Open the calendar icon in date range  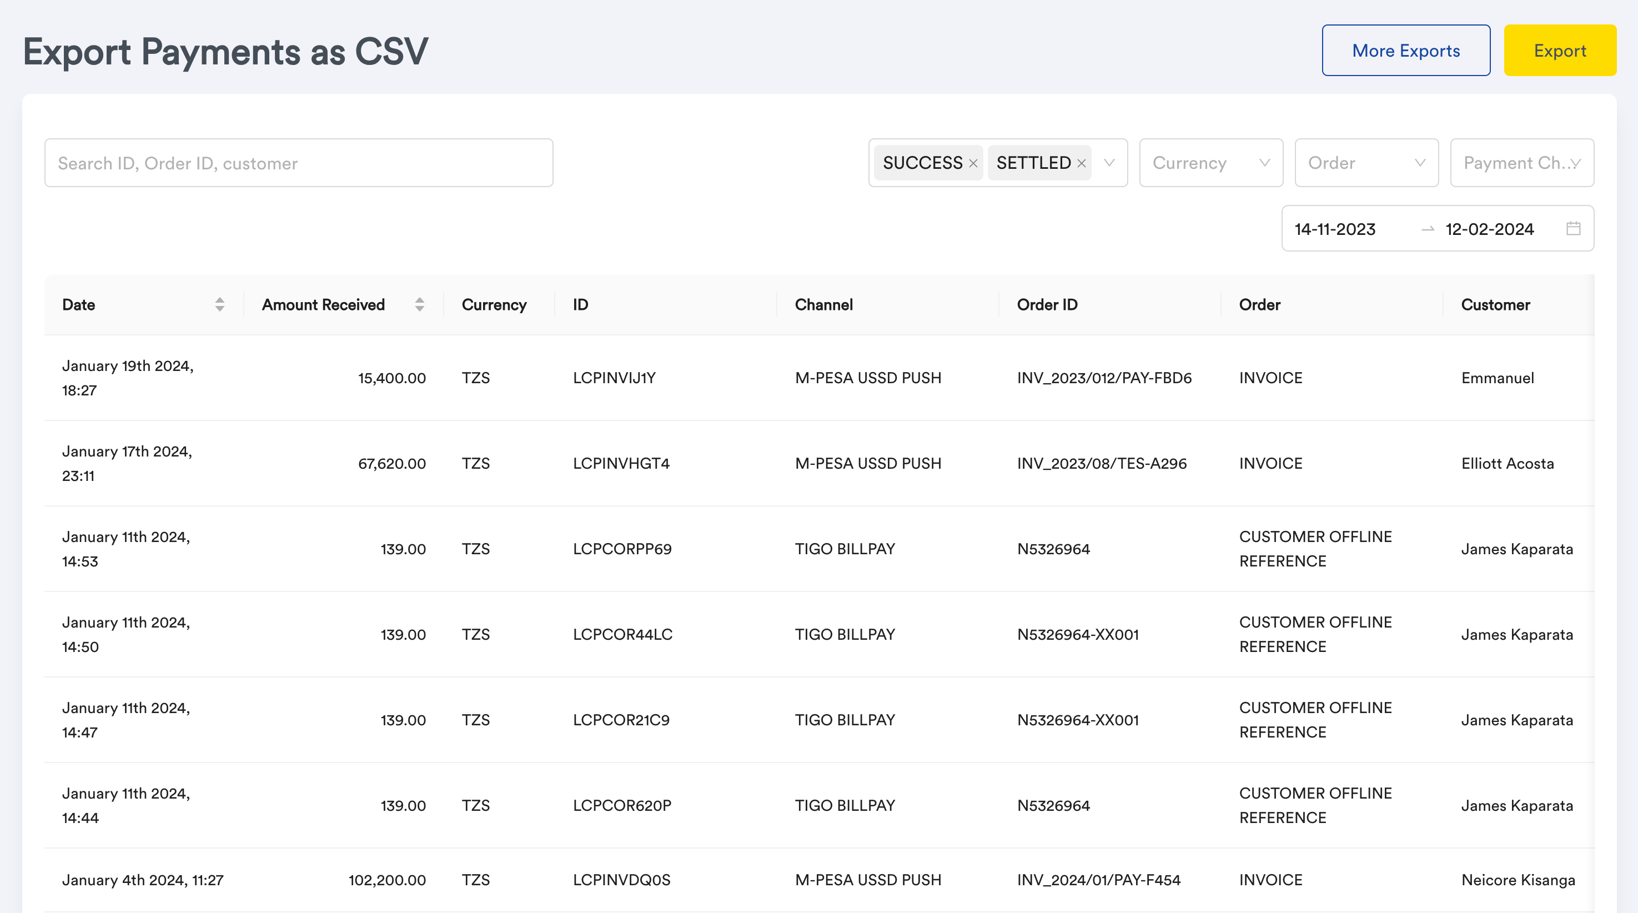point(1573,228)
